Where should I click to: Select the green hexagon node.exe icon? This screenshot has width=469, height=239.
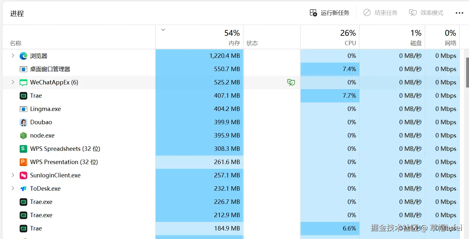(23, 136)
